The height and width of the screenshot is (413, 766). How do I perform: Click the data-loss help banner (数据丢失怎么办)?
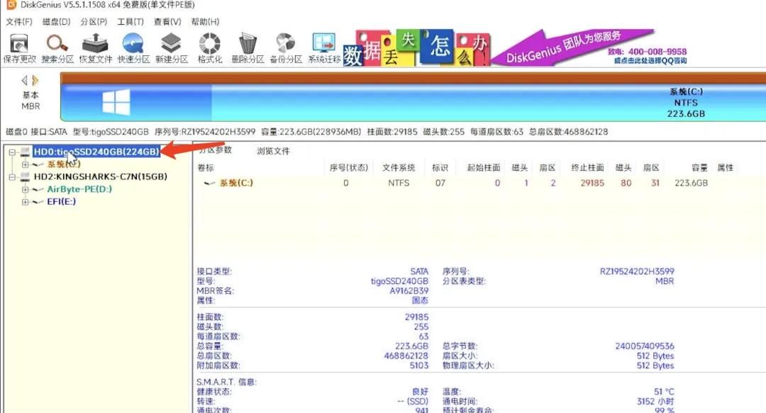[416, 48]
